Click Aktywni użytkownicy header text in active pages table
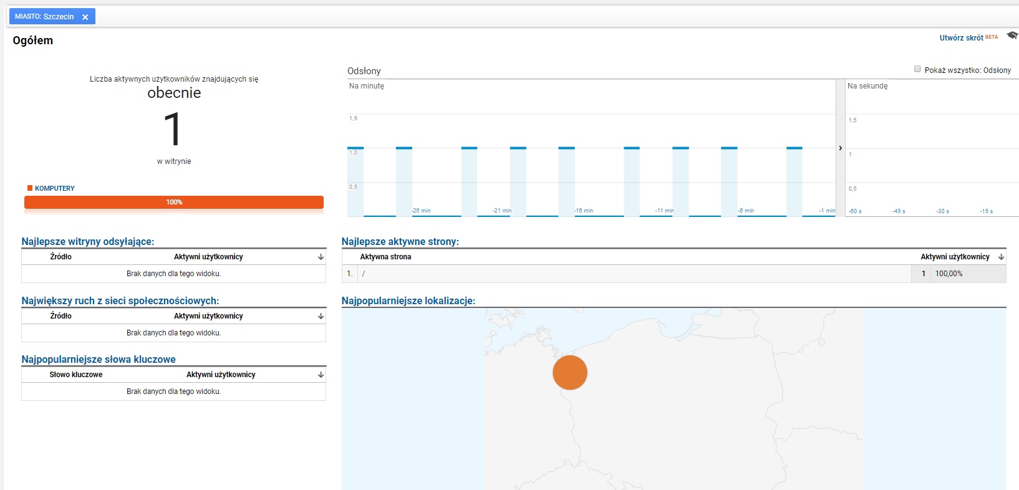The width and height of the screenshot is (1019, 490). point(955,257)
